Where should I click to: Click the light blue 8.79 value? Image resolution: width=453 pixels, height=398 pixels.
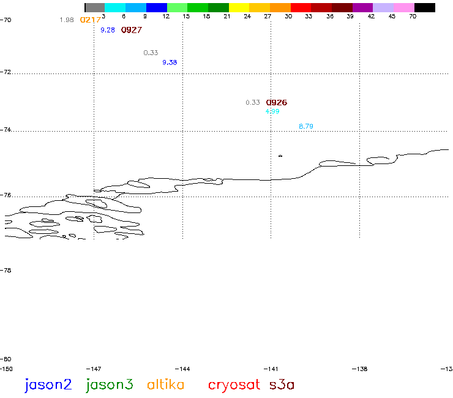point(306,126)
